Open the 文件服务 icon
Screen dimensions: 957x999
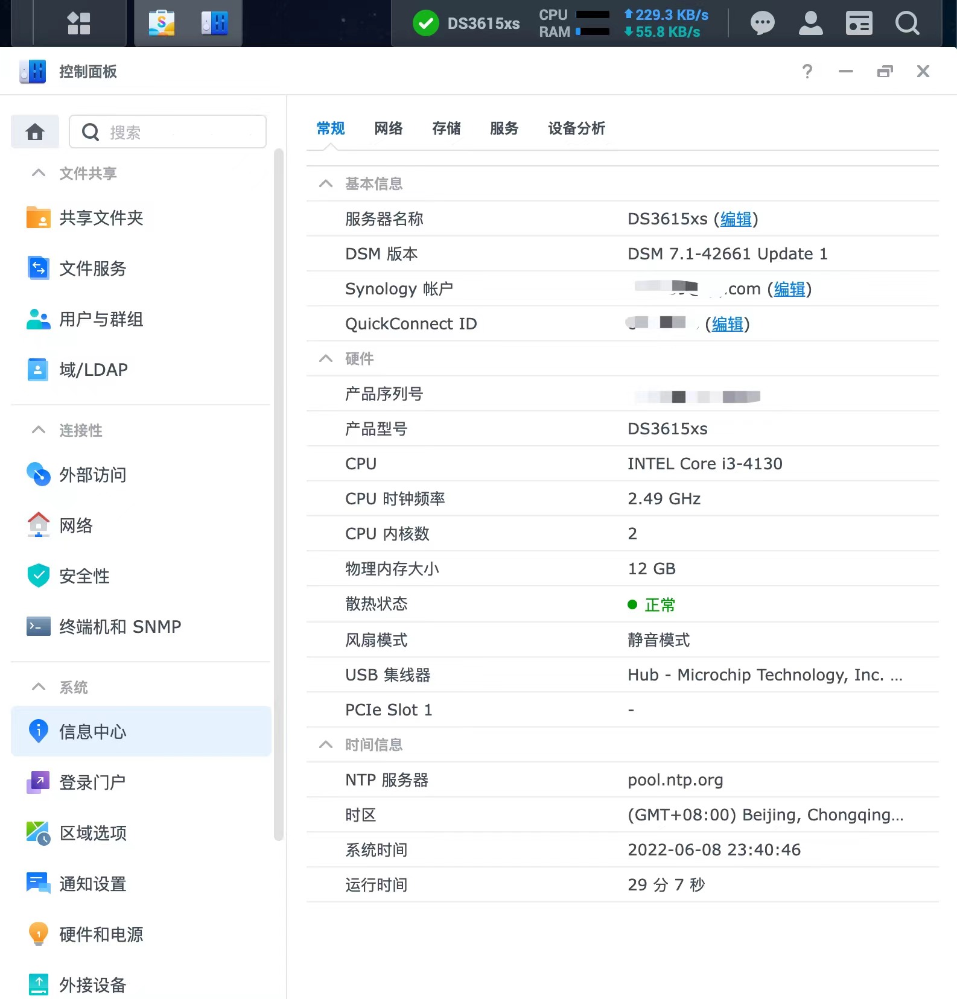tap(39, 268)
